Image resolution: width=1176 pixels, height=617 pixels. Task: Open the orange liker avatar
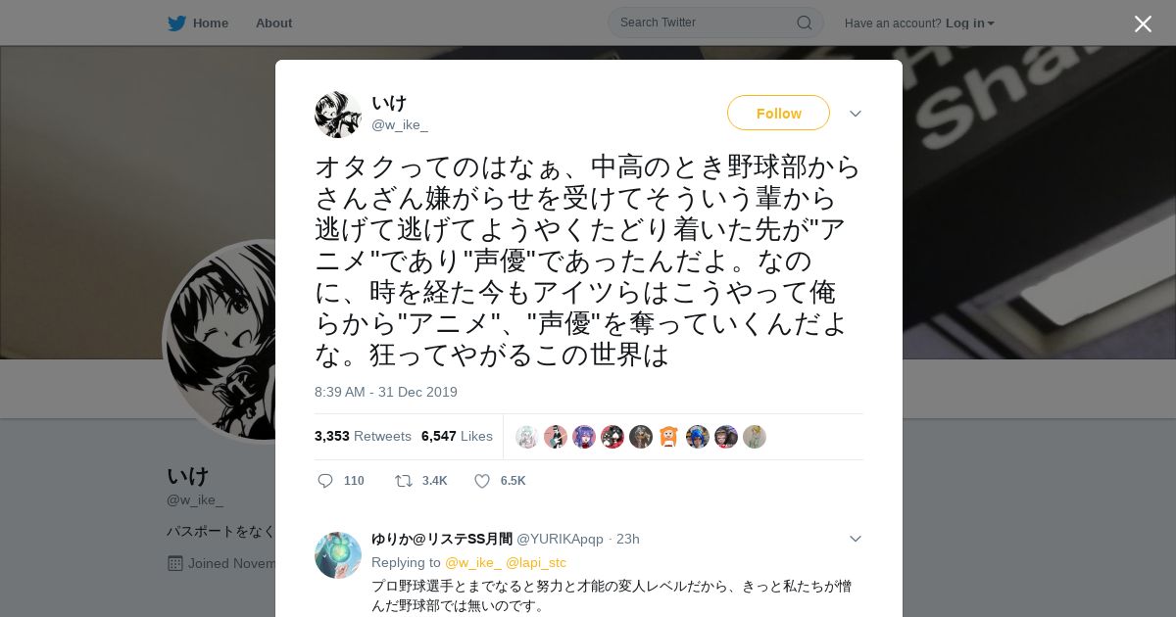coord(668,437)
